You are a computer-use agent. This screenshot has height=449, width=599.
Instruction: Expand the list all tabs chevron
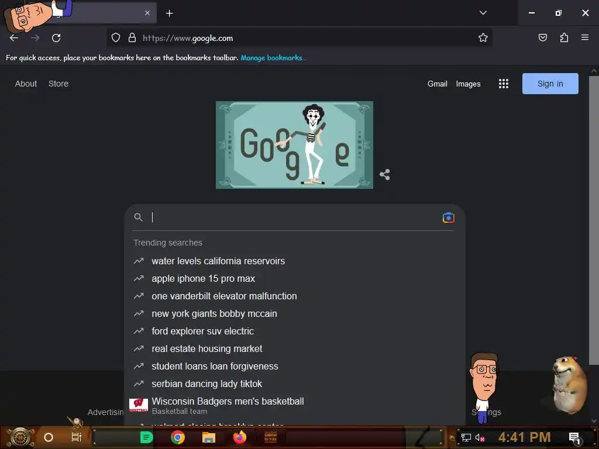tap(483, 13)
